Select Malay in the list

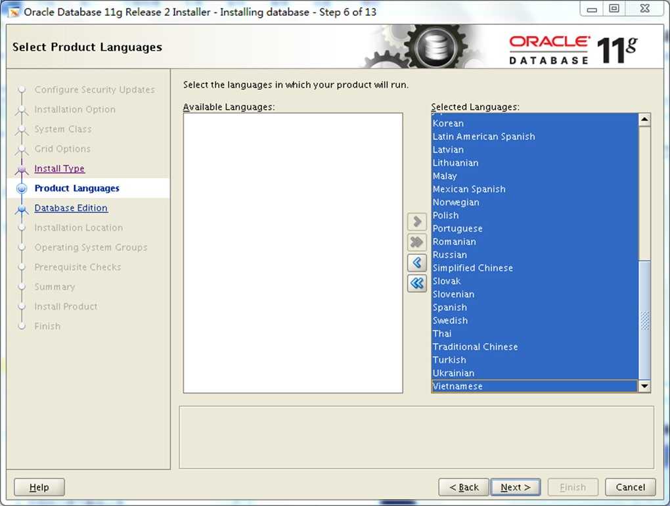coord(535,175)
